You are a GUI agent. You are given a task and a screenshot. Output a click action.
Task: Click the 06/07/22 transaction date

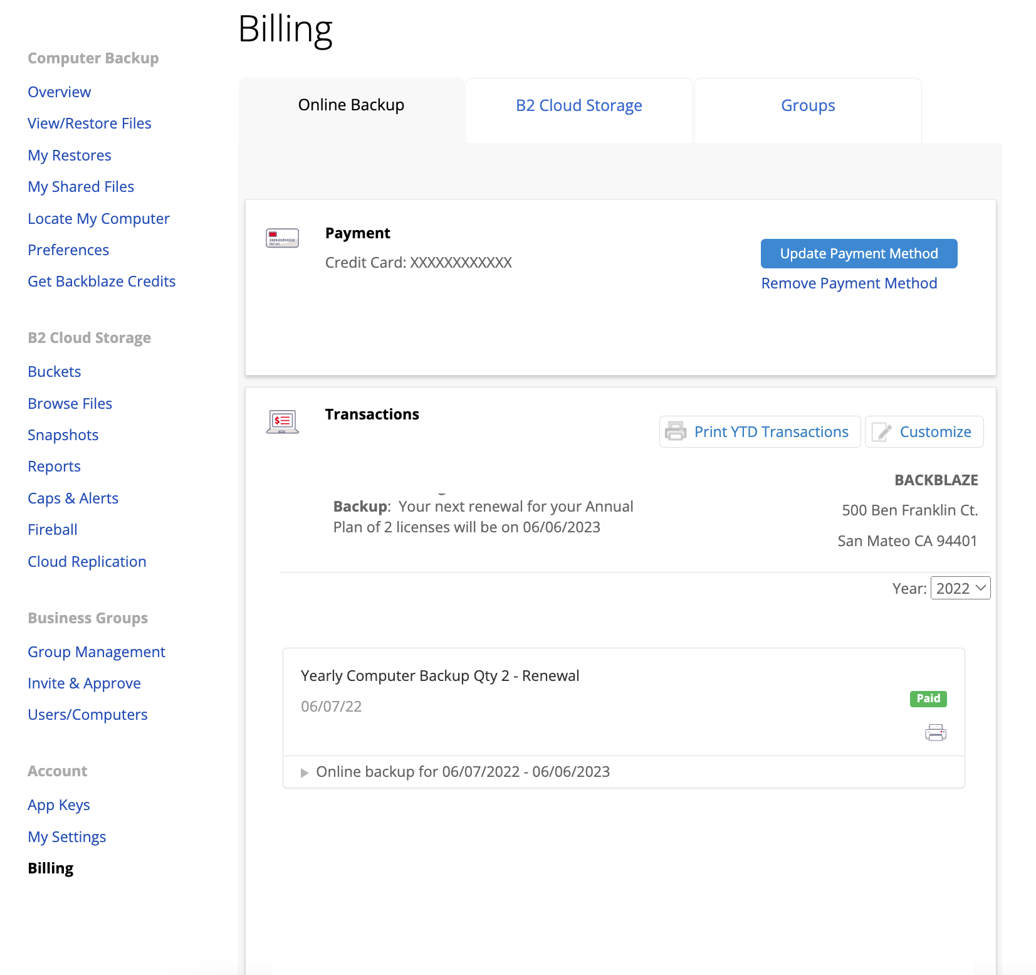332,707
